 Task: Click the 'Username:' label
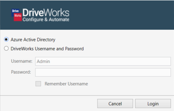(x=22, y=61)
